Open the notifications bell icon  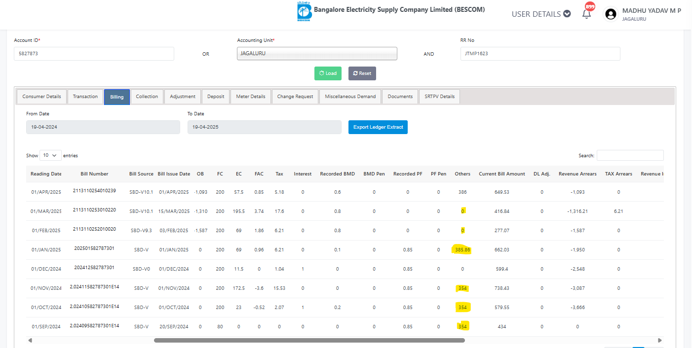(586, 14)
